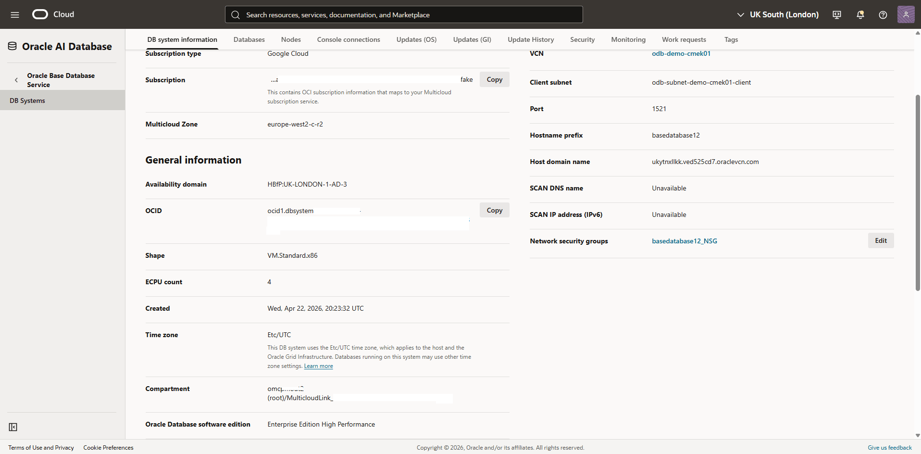The image size is (921, 454).
Task: Open the Console connections tab
Action: 348,39
